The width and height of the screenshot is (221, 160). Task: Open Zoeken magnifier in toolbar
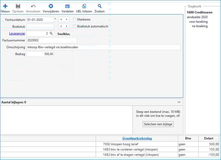(x=99, y=6)
